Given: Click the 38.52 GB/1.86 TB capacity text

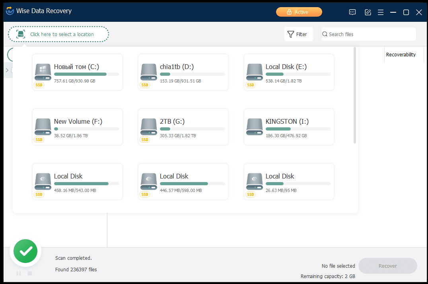Looking at the screenshot, I should point(71,136).
